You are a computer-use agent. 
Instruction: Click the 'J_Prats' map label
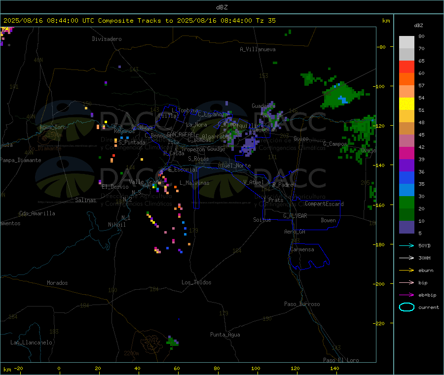click(273, 200)
